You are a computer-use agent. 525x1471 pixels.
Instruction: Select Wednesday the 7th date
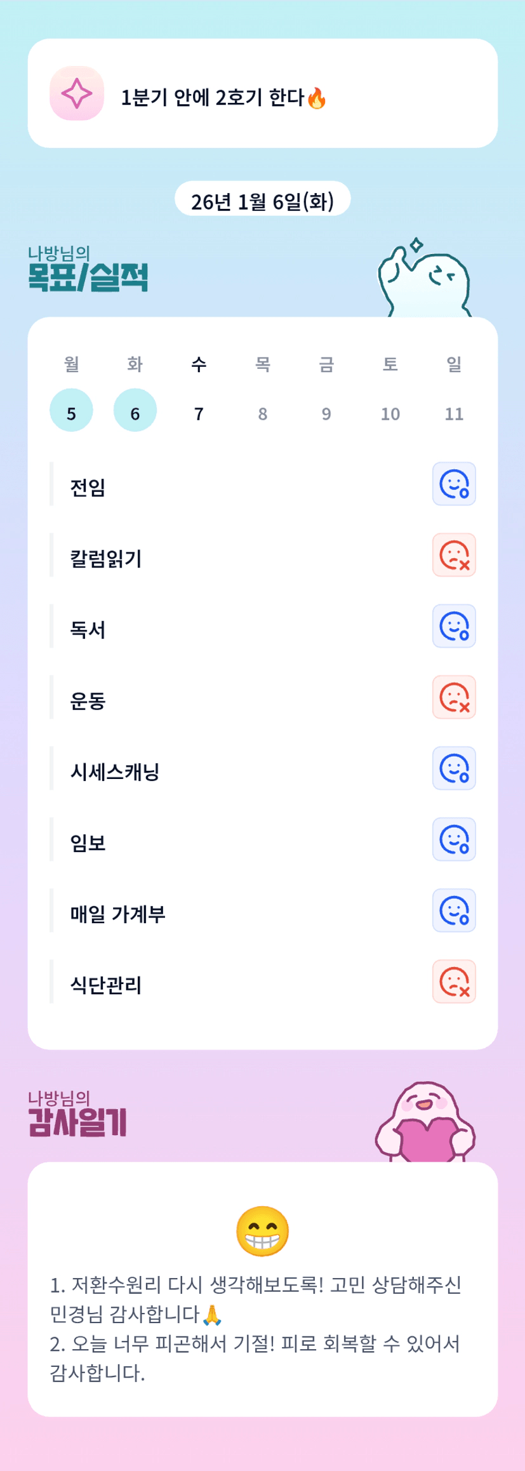click(x=199, y=413)
